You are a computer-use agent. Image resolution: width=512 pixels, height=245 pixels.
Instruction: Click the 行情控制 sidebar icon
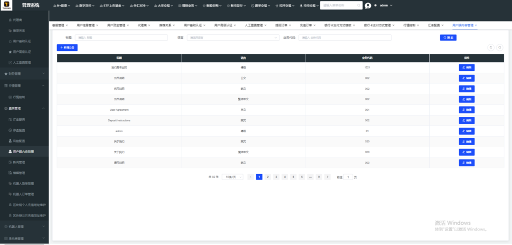(x=10, y=97)
